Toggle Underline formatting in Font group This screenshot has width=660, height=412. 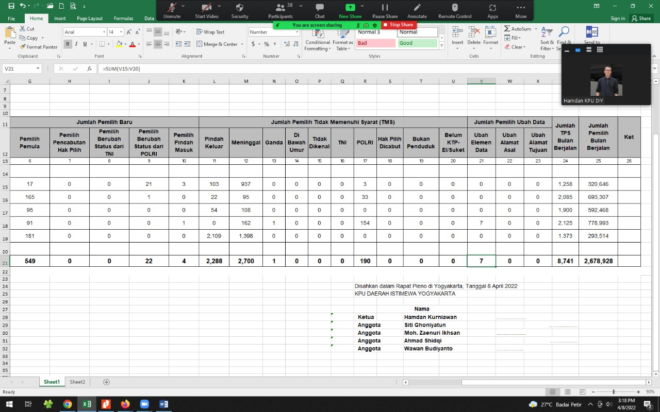coord(85,44)
